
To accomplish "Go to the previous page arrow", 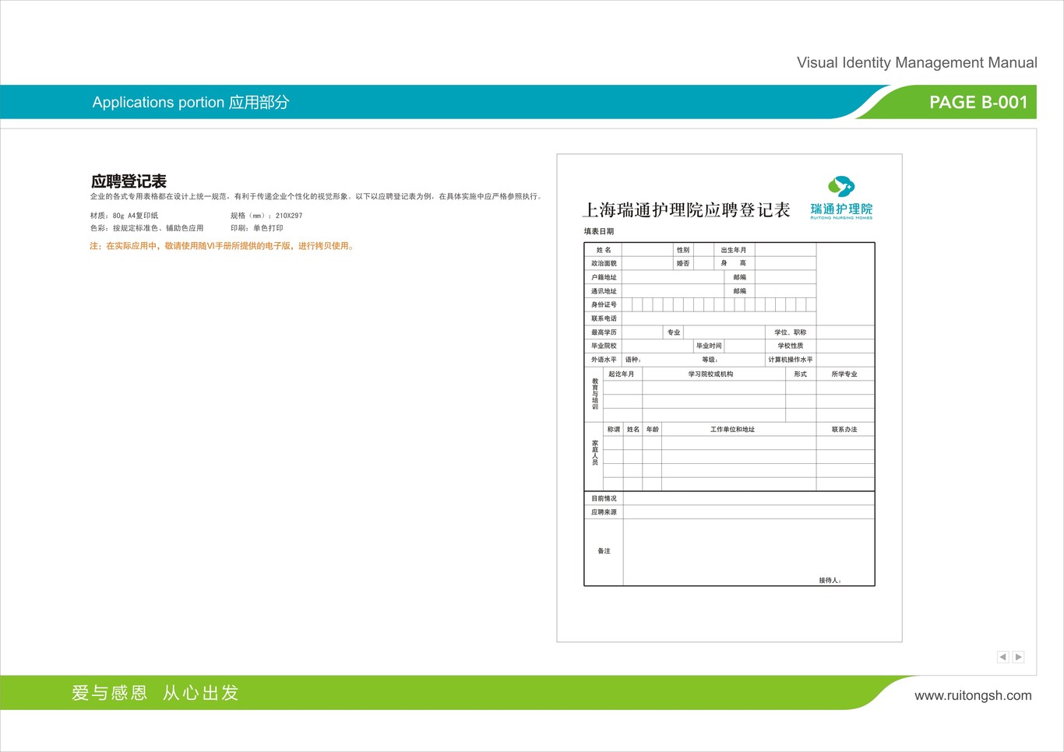I will [1003, 657].
